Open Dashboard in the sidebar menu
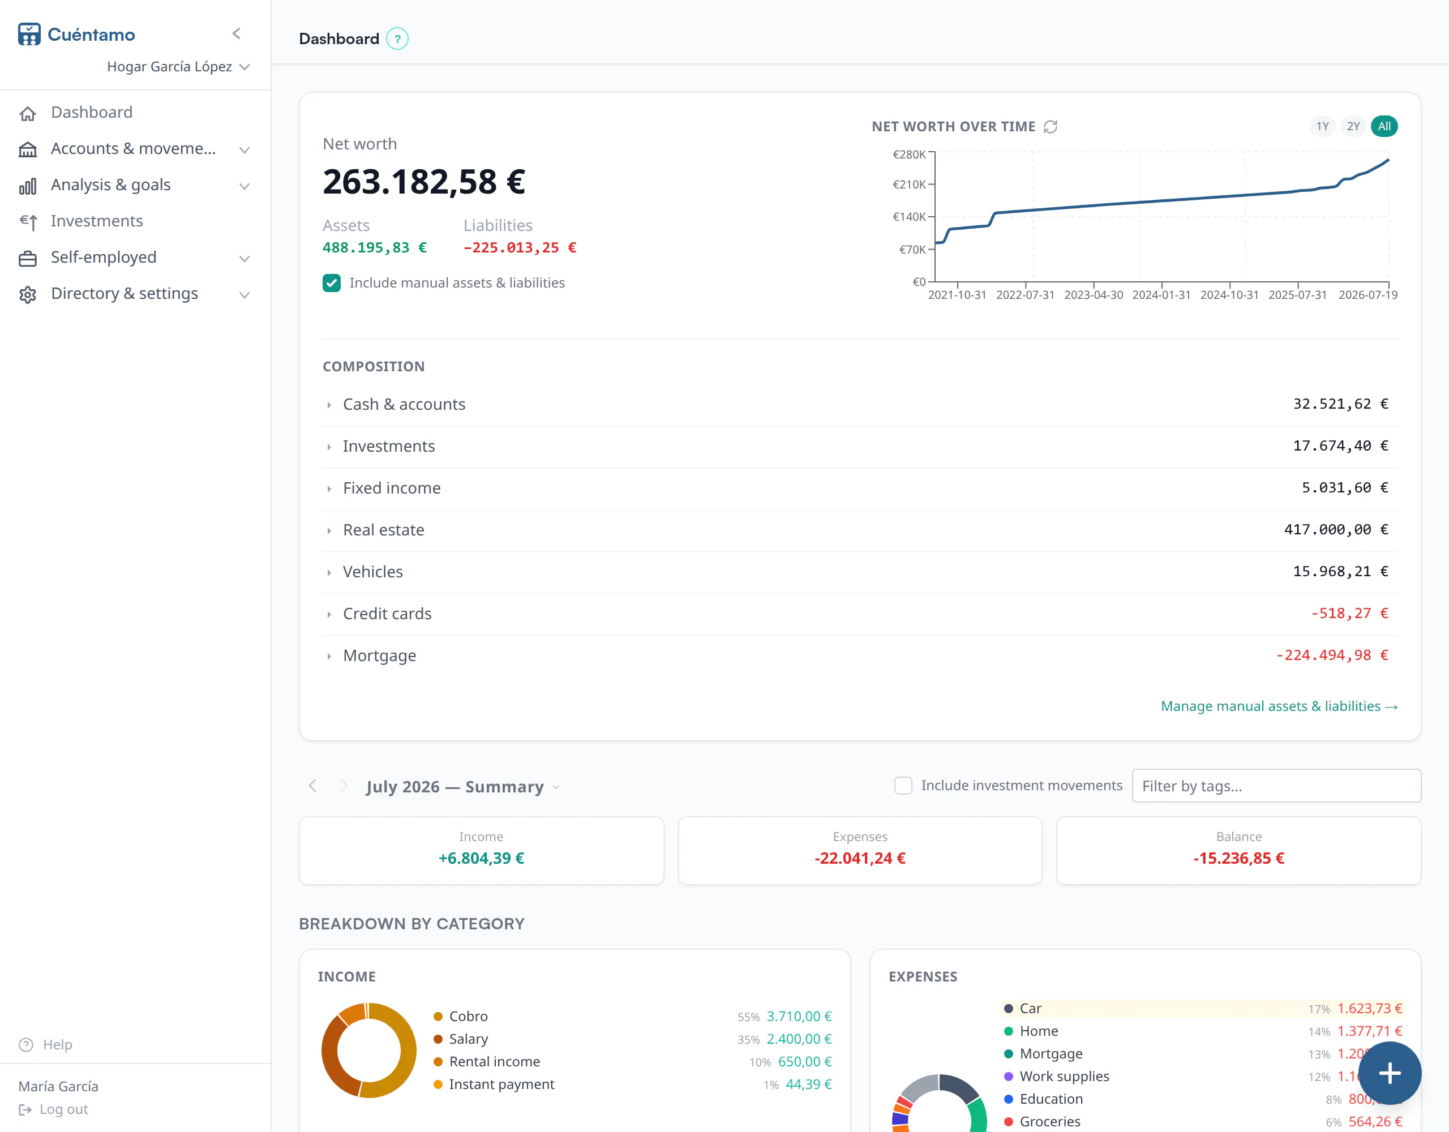 [x=92, y=112]
